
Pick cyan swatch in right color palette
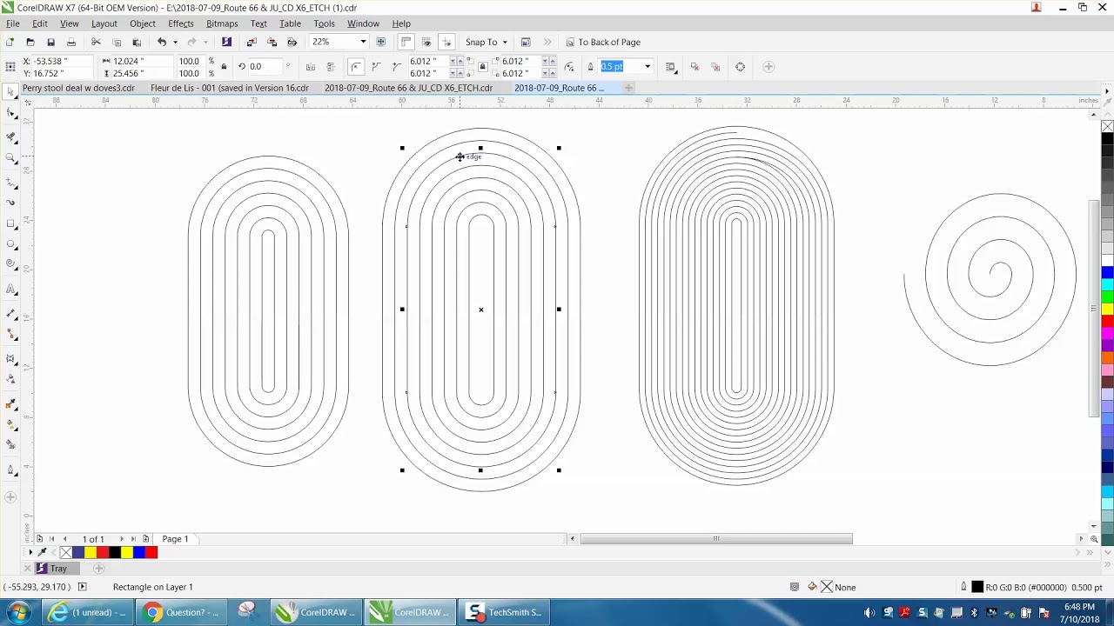pos(1107,284)
